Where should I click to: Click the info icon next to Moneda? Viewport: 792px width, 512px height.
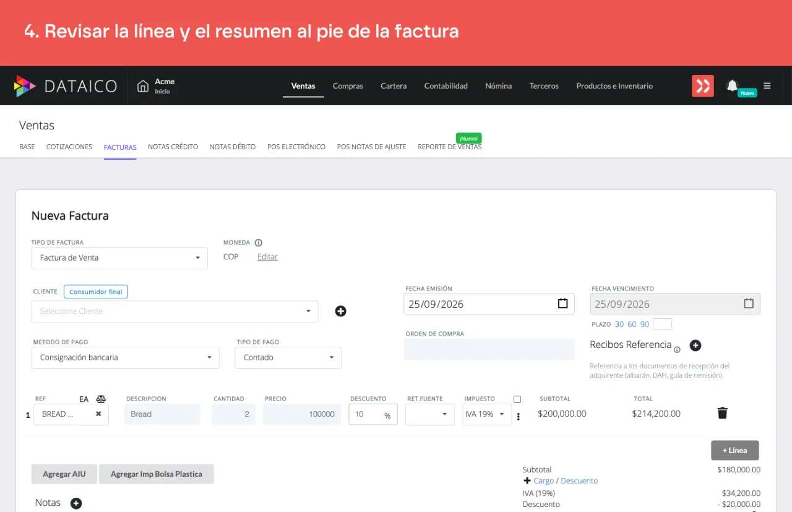[x=259, y=243]
